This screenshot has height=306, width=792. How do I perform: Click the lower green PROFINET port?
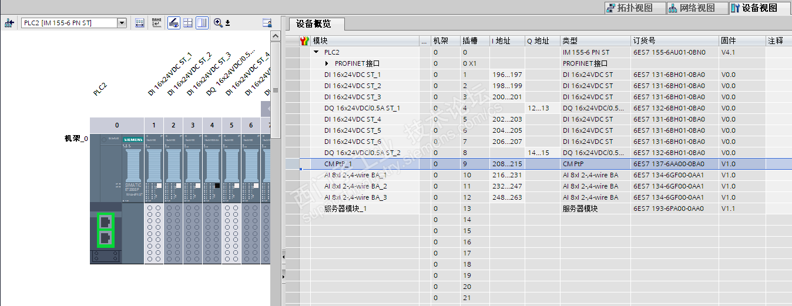pyautogui.click(x=105, y=238)
